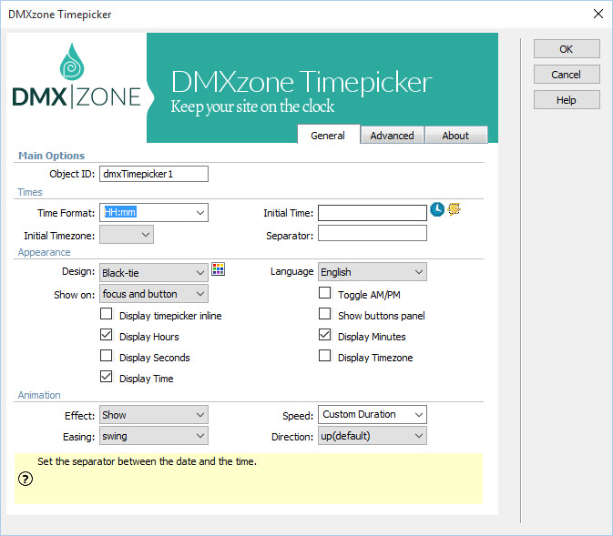
Task: Open the Direction dropdown showing up(default)
Action: [x=373, y=436]
